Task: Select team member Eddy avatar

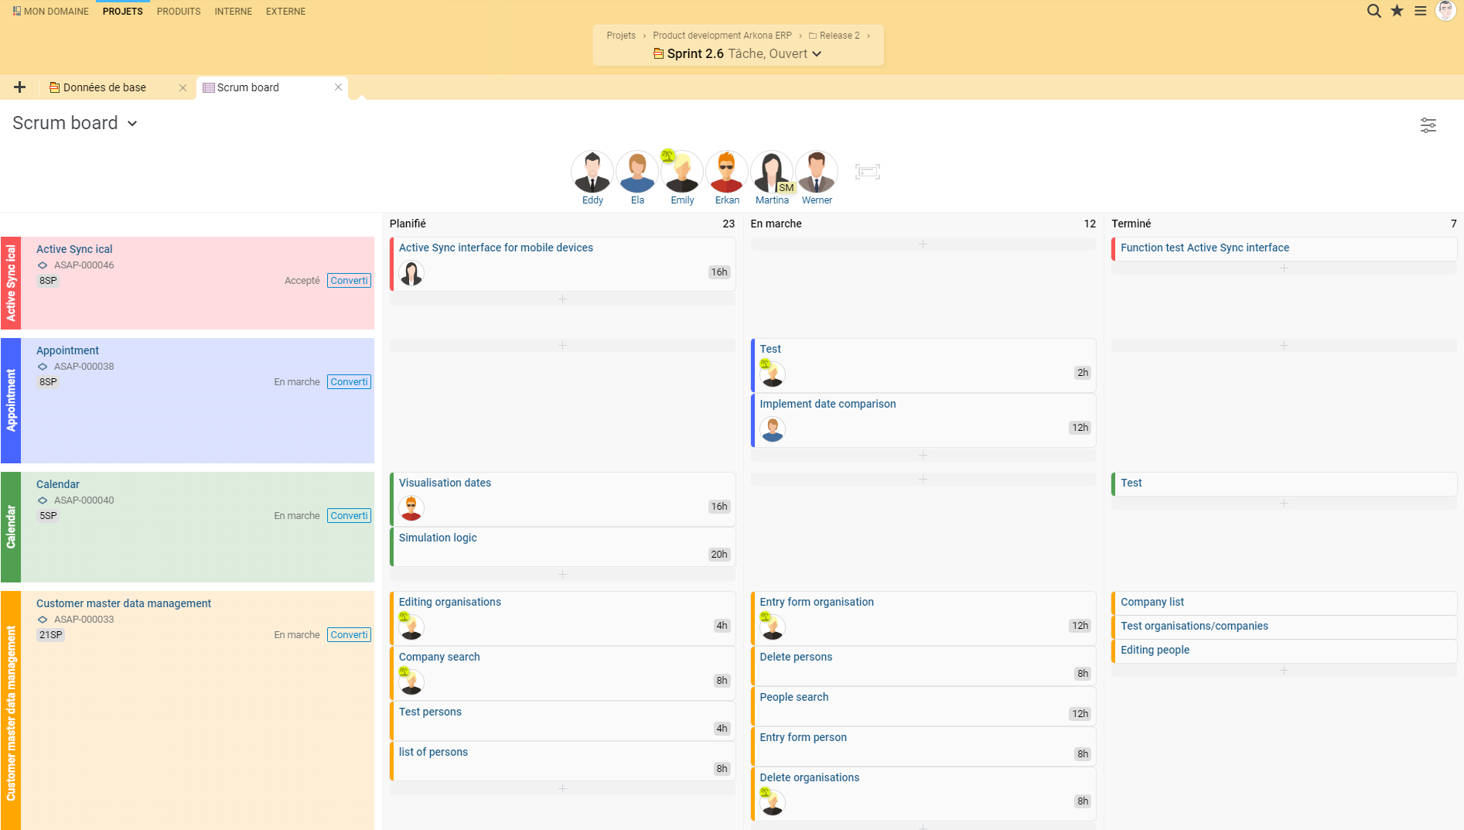Action: pos(592,172)
